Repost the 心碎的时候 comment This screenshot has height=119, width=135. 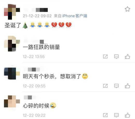(x=105, y=115)
